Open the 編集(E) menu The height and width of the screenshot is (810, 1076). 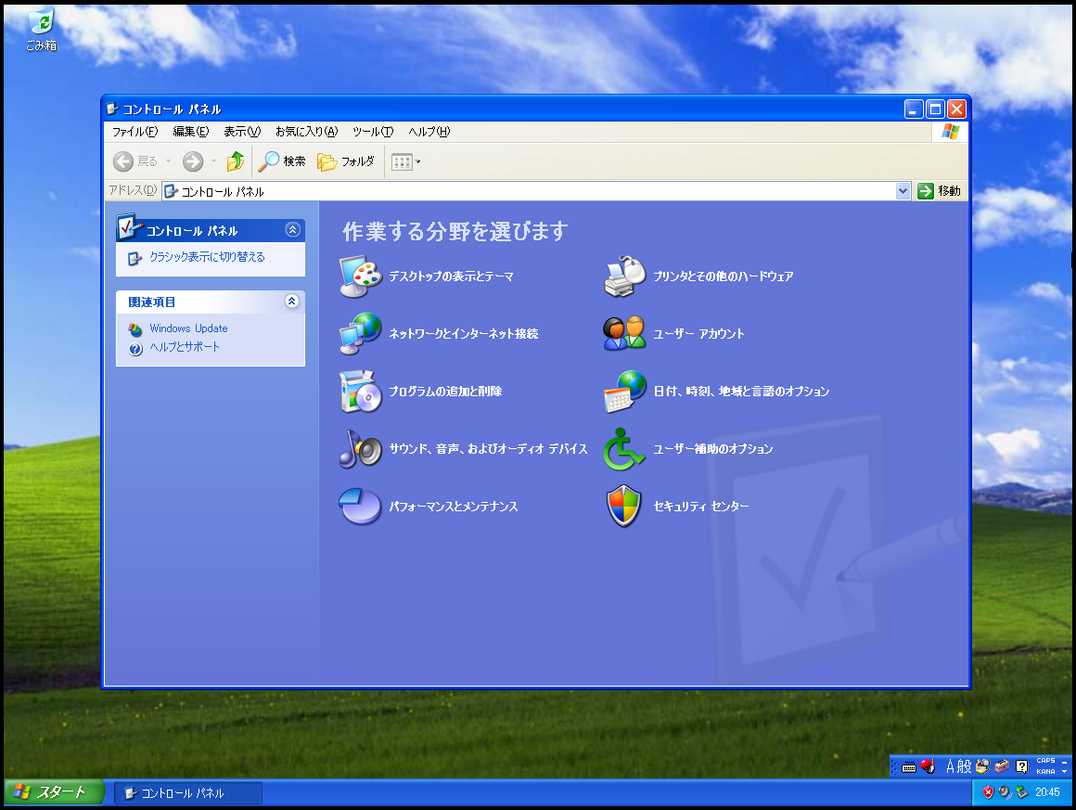191,132
